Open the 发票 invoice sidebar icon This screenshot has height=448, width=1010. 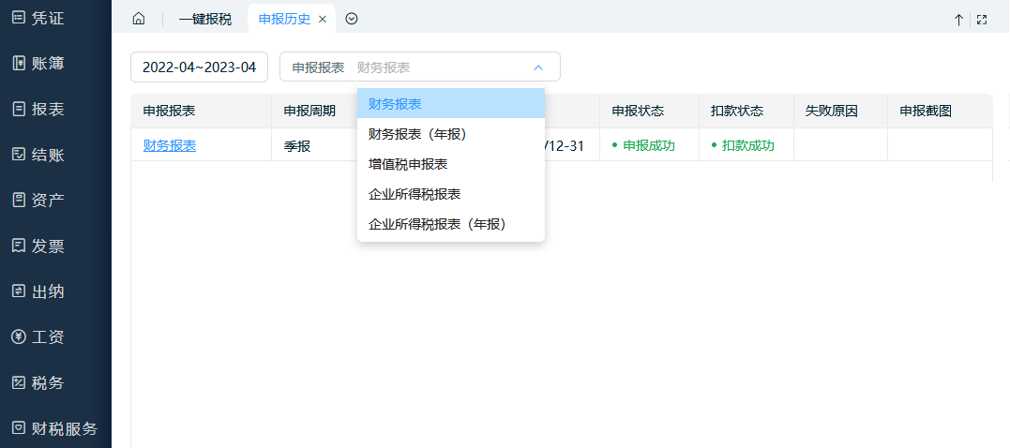tap(19, 246)
